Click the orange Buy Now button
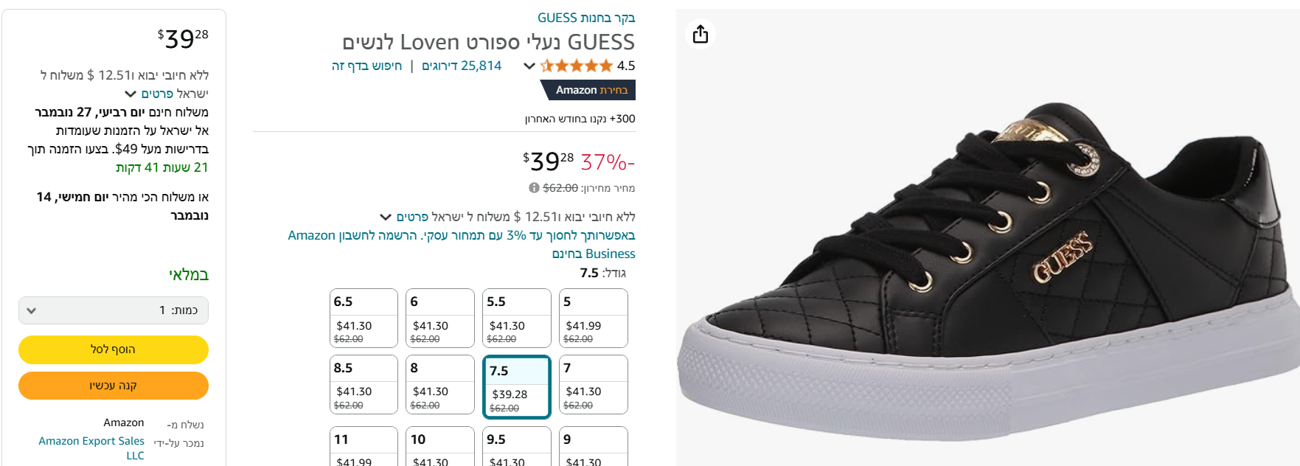Image resolution: width=1300 pixels, height=466 pixels. pos(114,386)
